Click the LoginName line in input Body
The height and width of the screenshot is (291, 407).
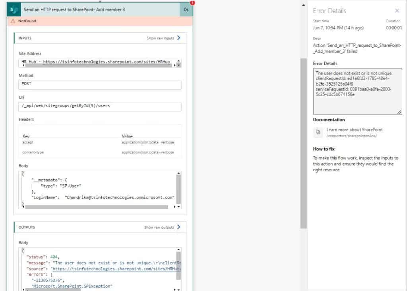tap(103, 197)
